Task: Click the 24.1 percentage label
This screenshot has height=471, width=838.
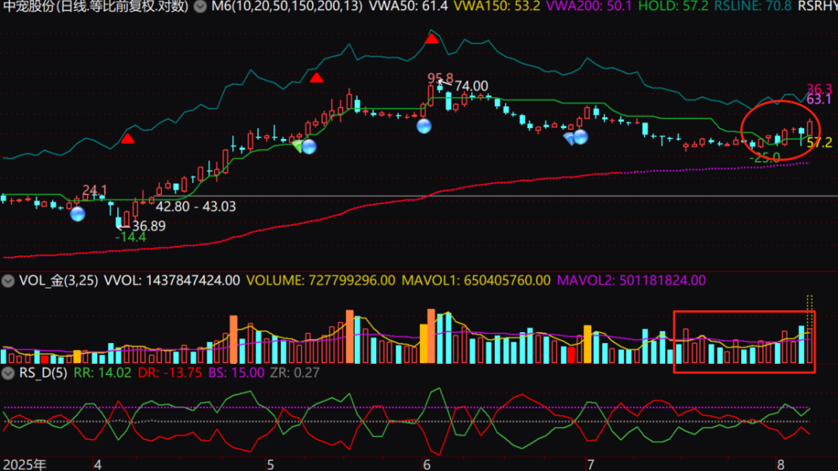Action: (95, 190)
